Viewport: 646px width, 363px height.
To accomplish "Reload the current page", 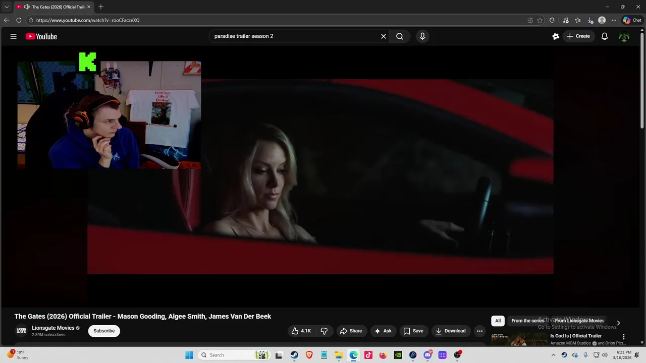I will 19,20.
